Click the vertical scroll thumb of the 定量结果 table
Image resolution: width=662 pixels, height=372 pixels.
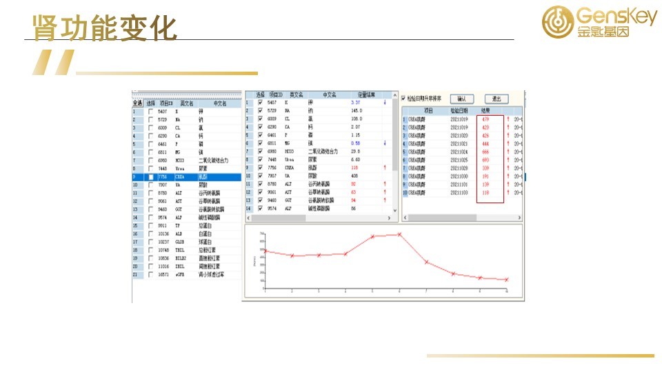pyautogui.click(x=395, y=134)
